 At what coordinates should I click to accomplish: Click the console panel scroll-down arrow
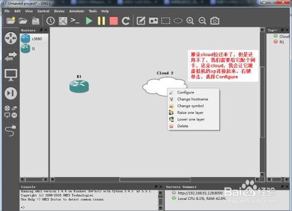[161, 208]
